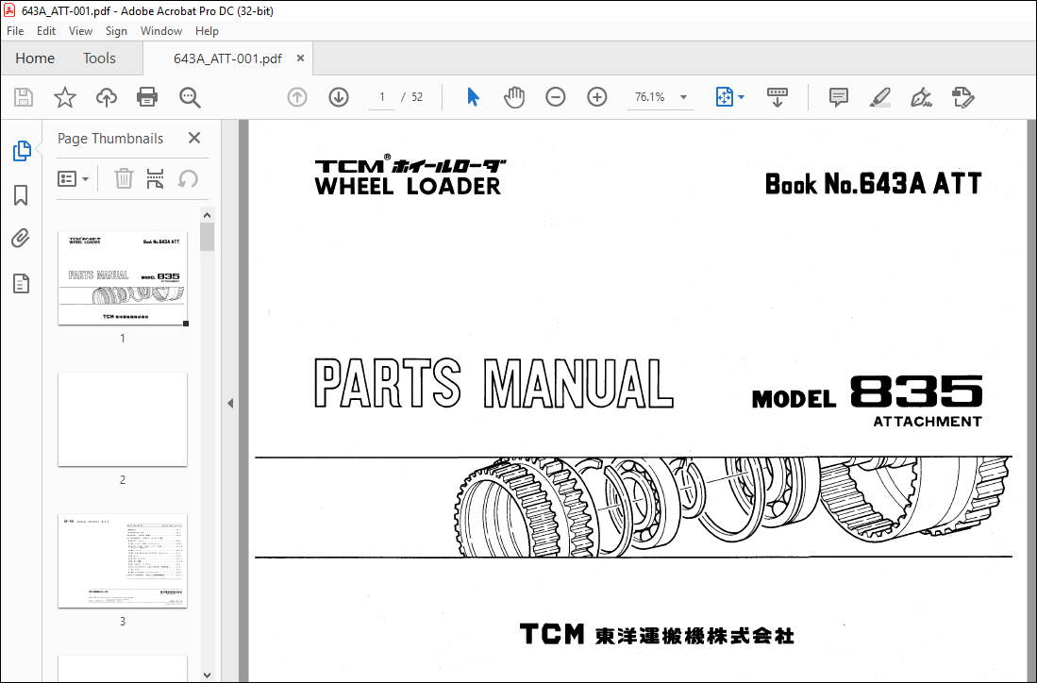This screenshot has height=683, width=1037.
Task: Rotate pages with circular arrow icon
Action: [x=188, y=178]
